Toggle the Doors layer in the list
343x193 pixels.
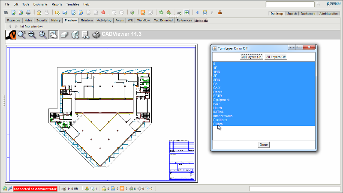(264, 92)
